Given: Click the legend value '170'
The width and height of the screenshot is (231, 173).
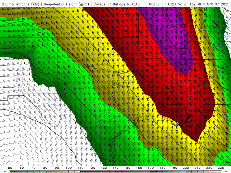Looking at the screenshot, I should (151, 168).
